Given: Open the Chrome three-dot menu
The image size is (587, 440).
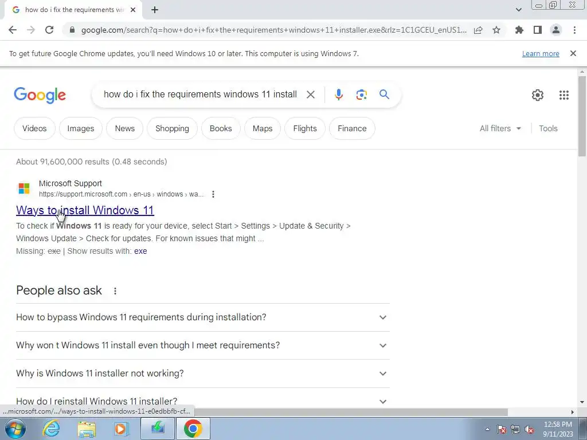Looking at the screenshot, I should (574, 30).
